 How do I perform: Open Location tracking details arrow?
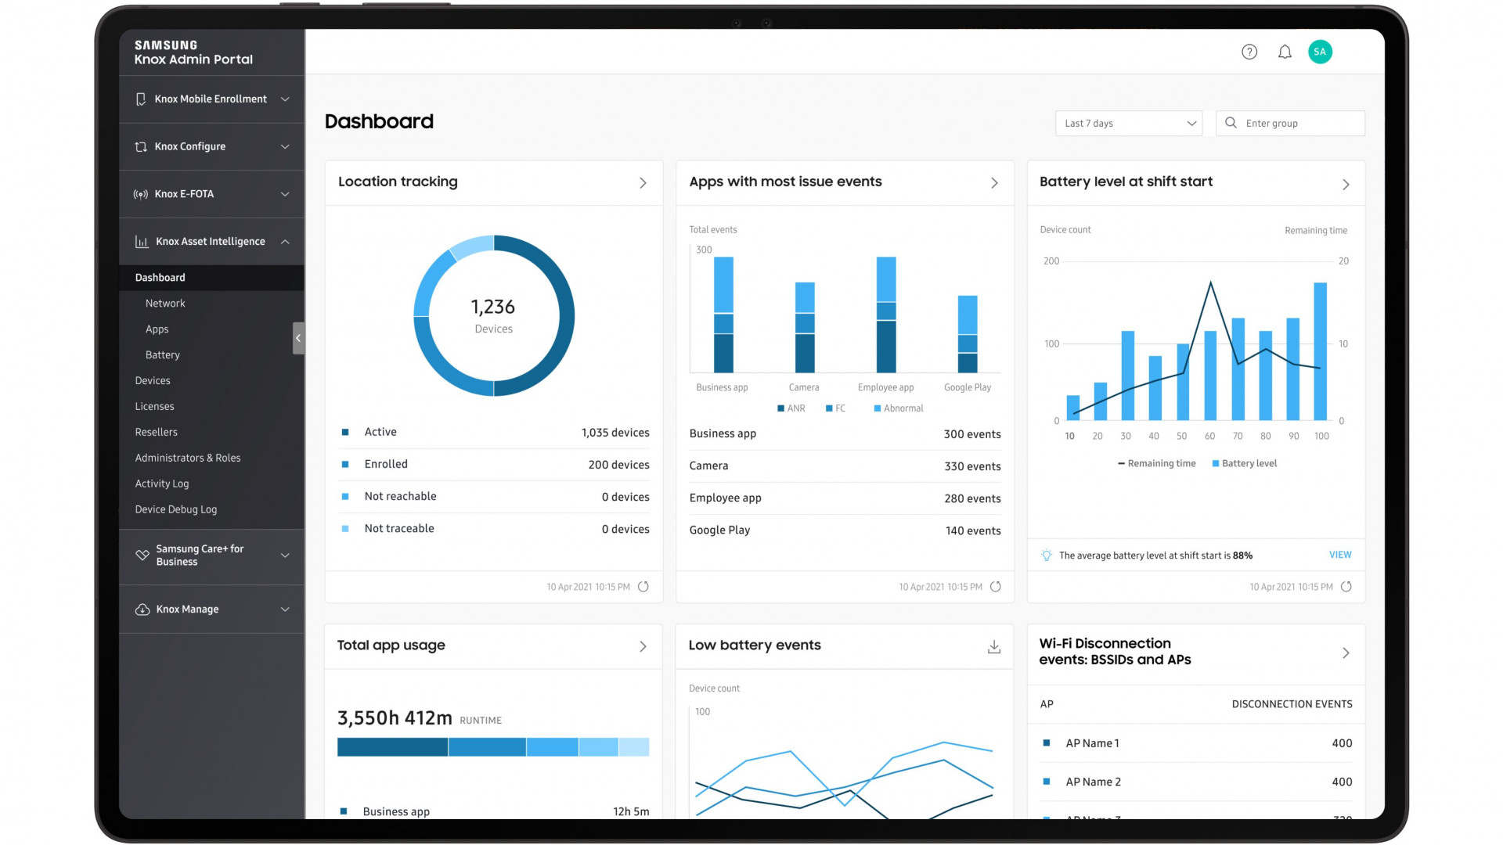pyautogui.click(x=643, y=183)
